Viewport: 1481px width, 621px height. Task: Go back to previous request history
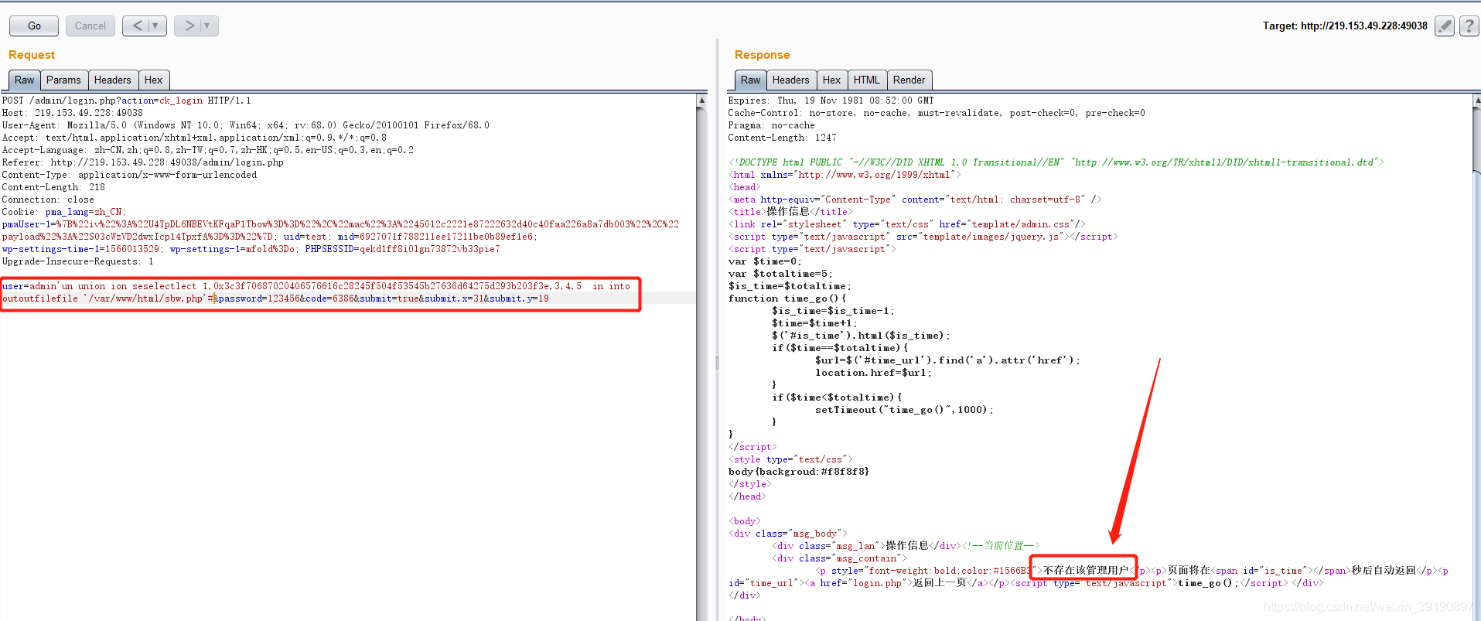[x=137, y=26]
